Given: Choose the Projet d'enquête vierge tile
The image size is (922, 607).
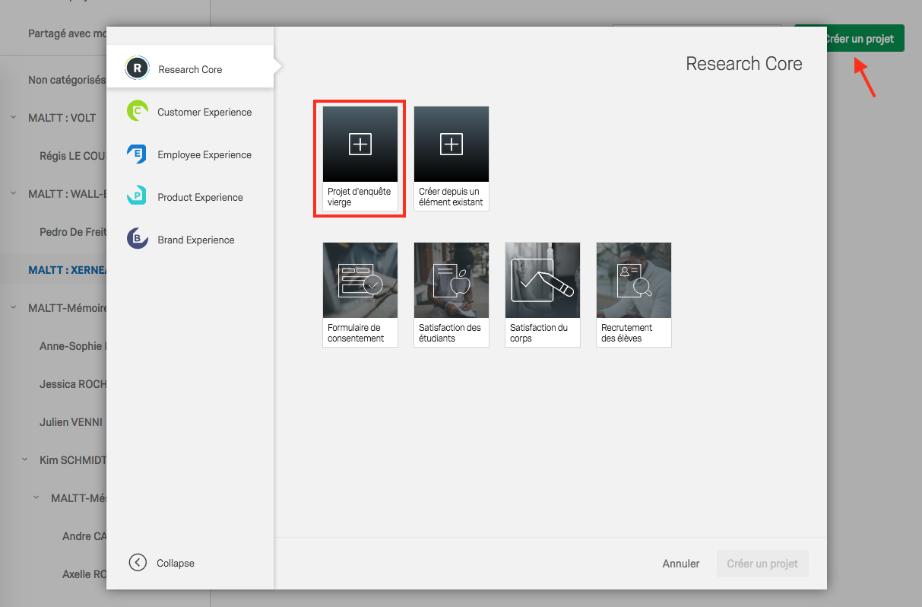Looking at the screenshot, I should point(360,158).
